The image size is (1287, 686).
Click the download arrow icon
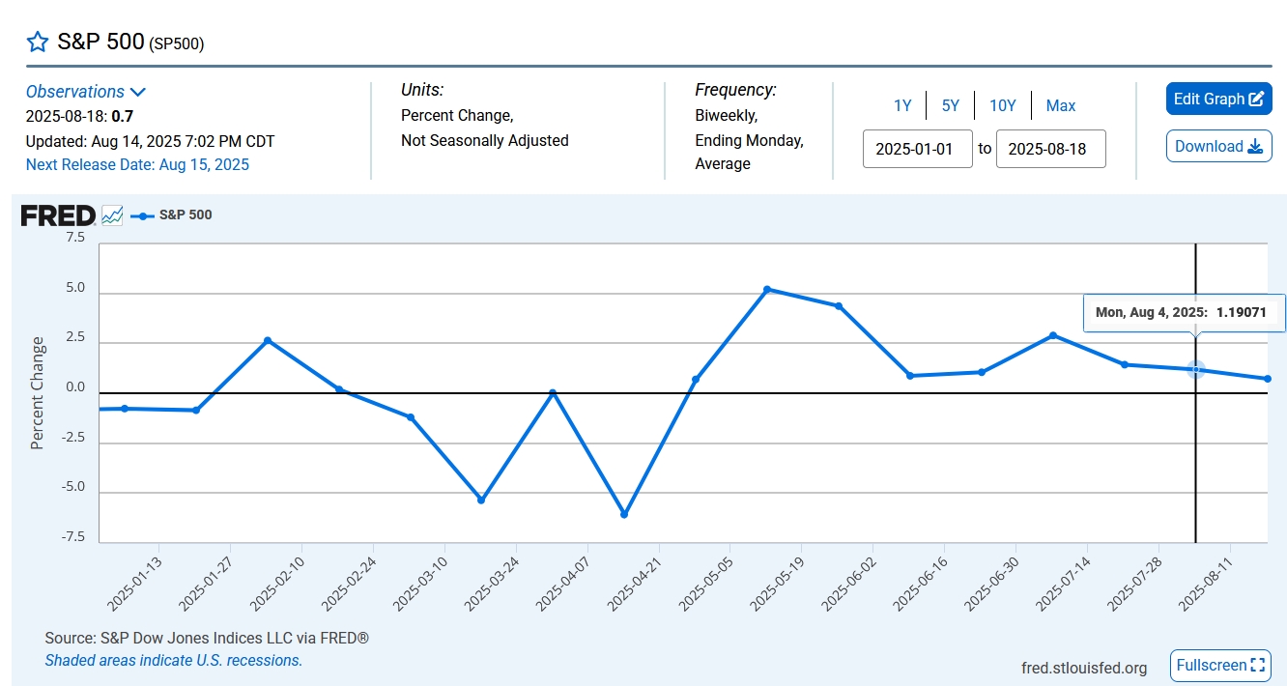point(1255,147)
